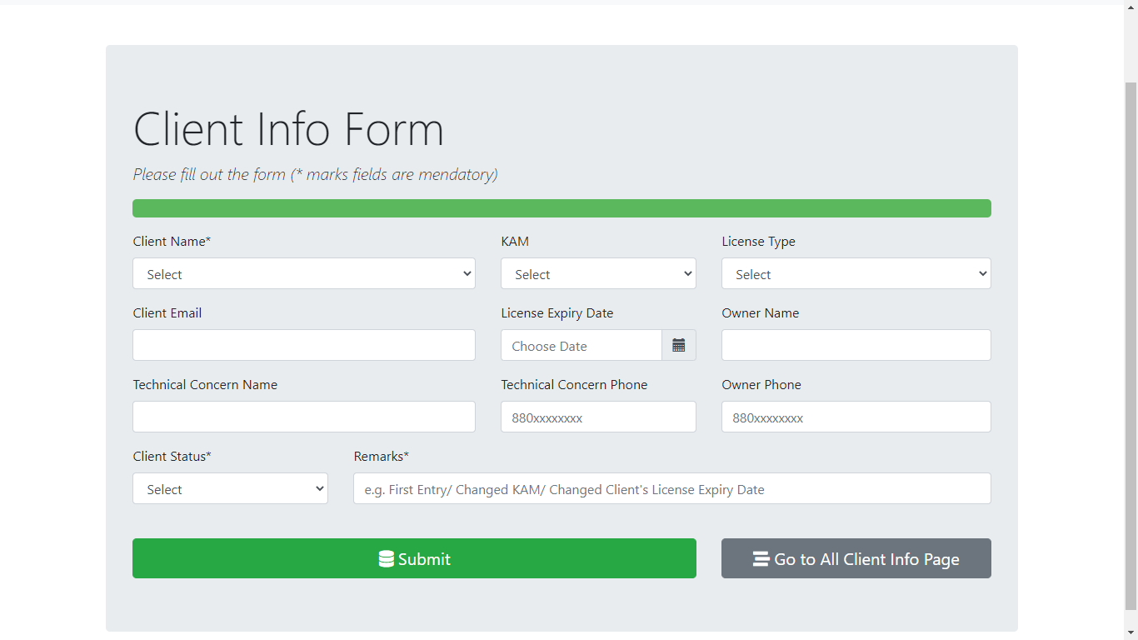Click the License Type label
The image size is (1138, 640).
[x=758, y=242]
